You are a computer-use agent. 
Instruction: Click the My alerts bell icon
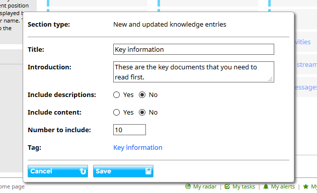pyautogui.click(x=266, y=186)
